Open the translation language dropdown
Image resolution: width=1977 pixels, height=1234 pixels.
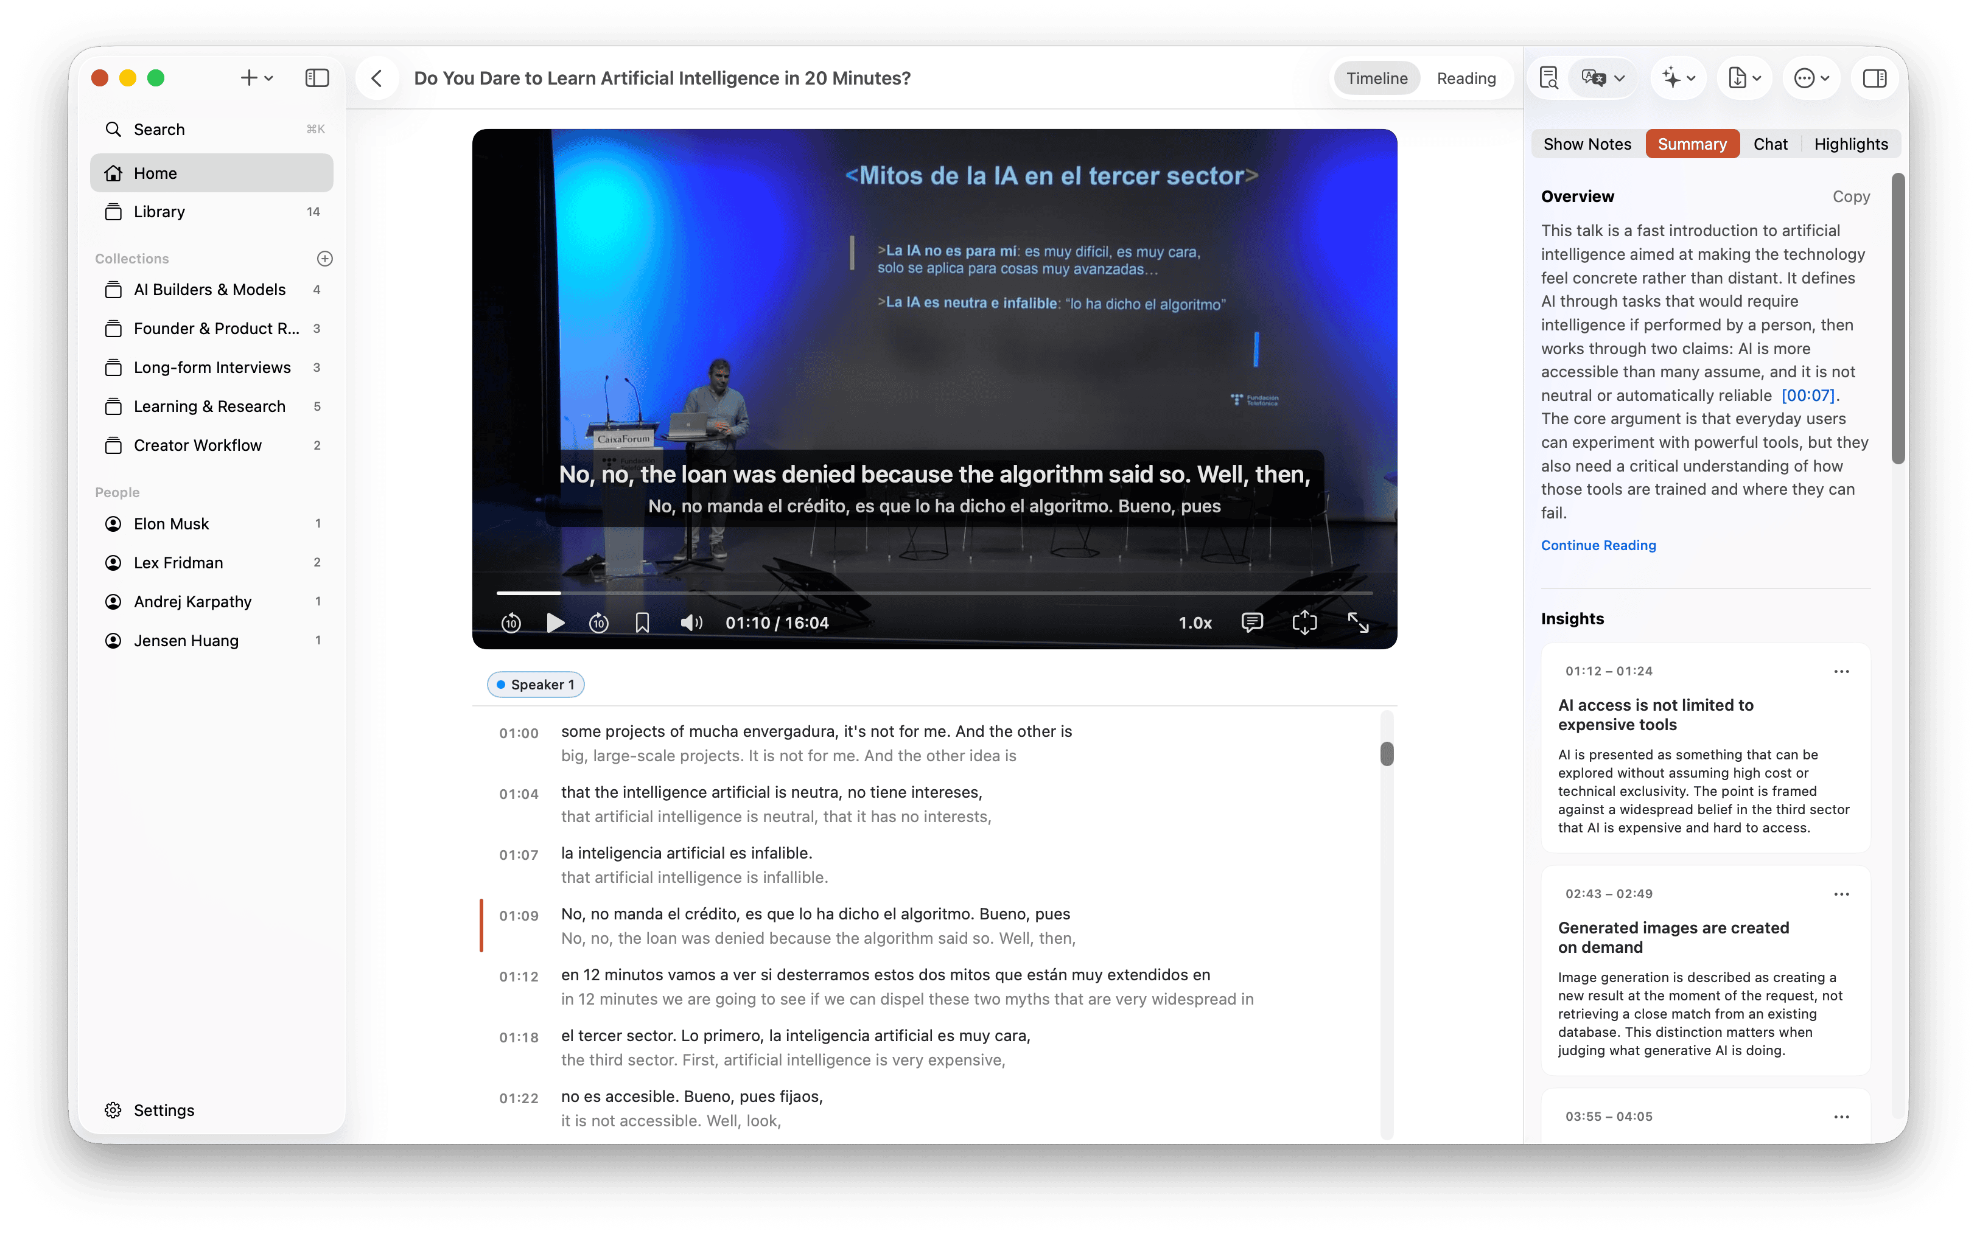coord(1603,78)
